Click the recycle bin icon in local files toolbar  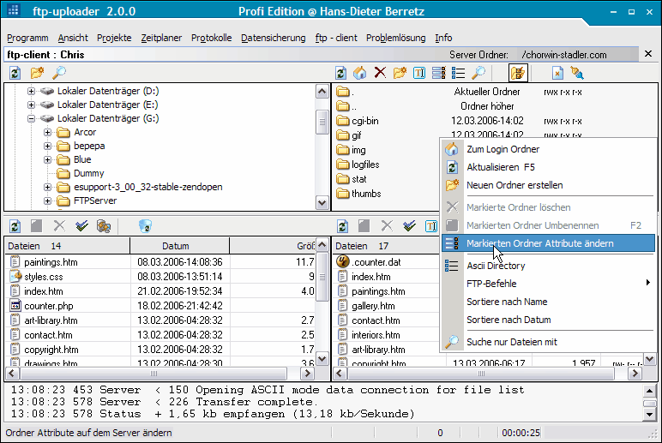click(145, 226)
